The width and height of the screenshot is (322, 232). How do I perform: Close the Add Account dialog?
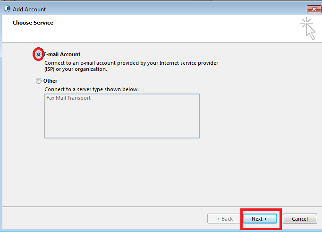tap(314, 9)
